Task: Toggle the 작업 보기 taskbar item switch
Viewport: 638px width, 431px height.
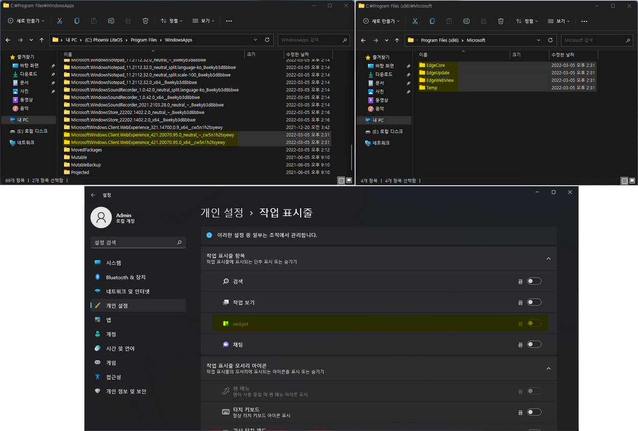Action: point(534,302)
